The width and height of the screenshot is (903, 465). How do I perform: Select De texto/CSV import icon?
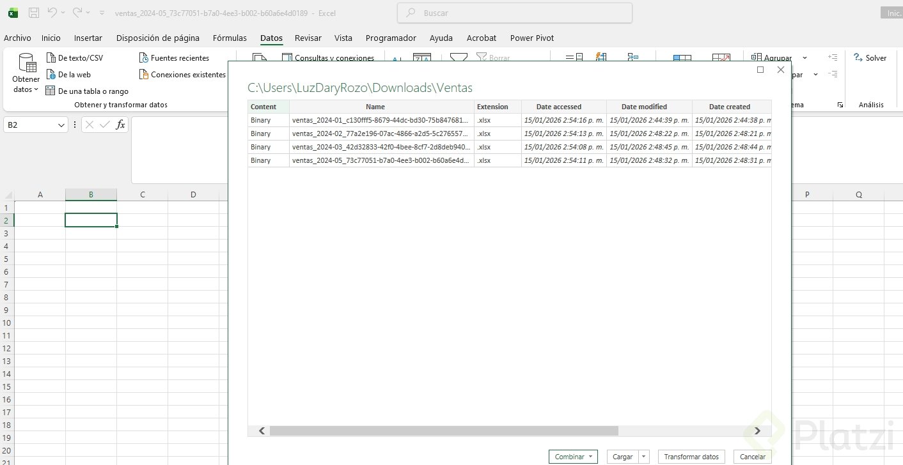coord(51,58)
